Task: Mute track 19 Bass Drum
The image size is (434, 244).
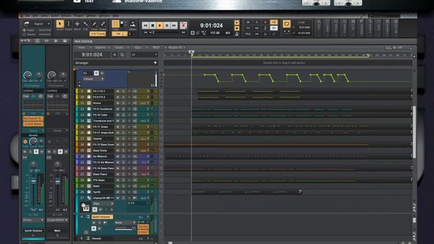Action: coord(117,150)
